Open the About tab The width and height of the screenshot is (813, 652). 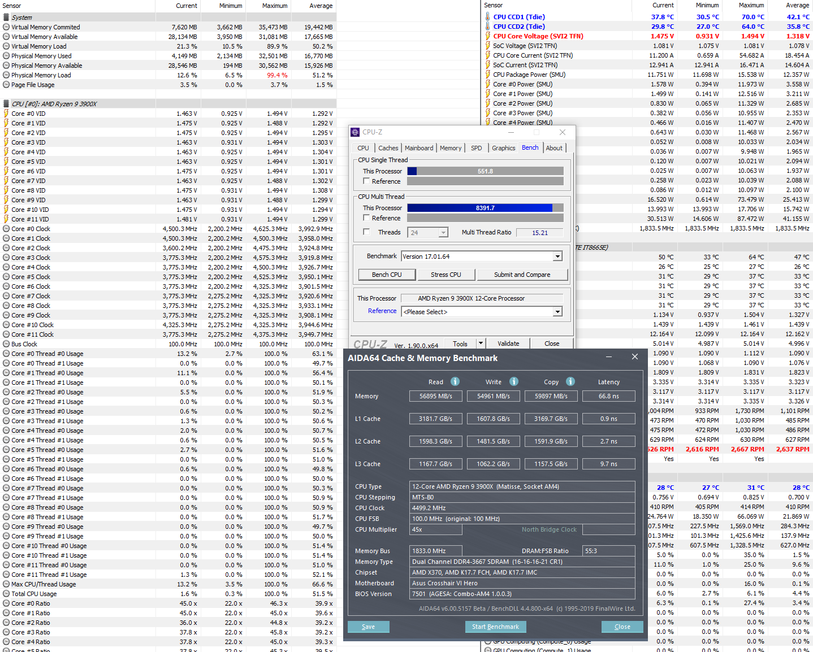point(554,148)
